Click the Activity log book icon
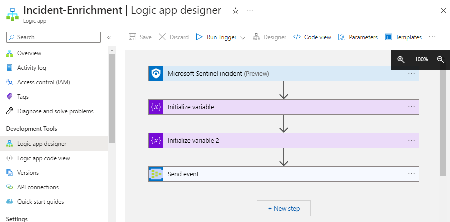This screenshot has width=450, height=222. [x=10, y=68]
